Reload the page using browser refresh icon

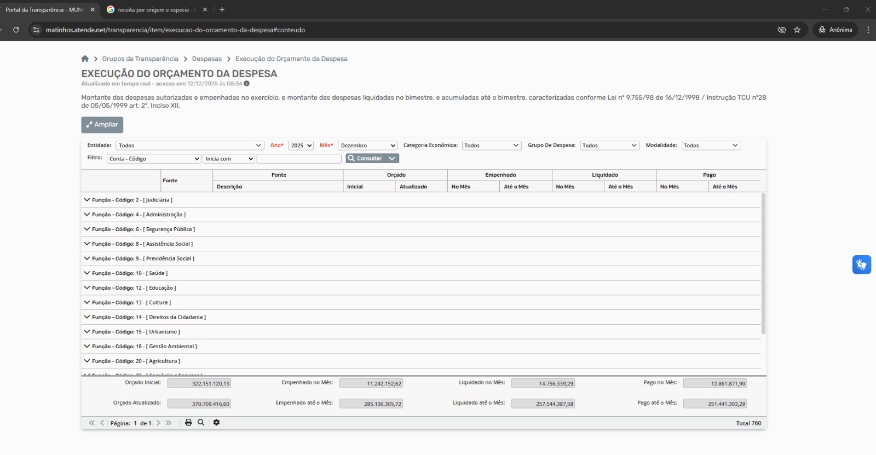click(x=16, y=30)
